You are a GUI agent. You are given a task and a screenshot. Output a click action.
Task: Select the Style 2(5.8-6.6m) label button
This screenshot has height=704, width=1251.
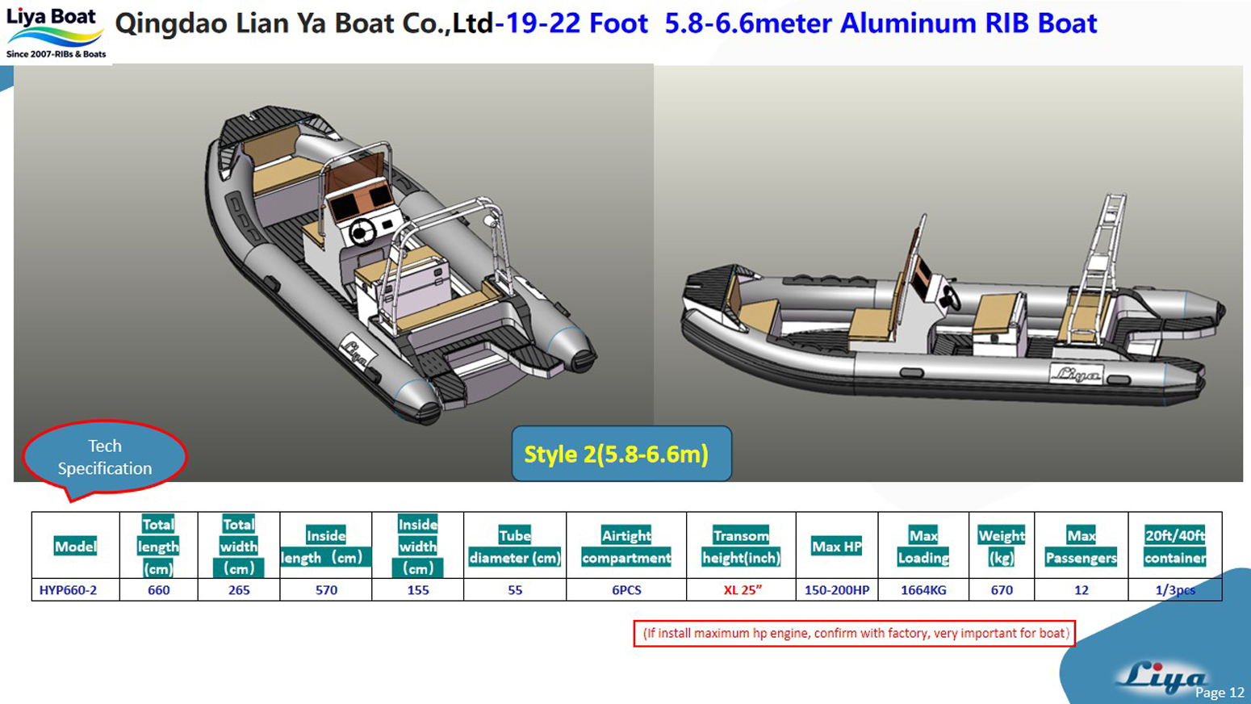click(x=621, y=454)
